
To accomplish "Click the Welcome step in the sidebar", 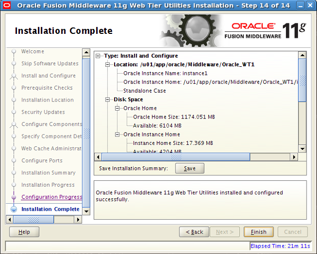I will coord(32,51).
